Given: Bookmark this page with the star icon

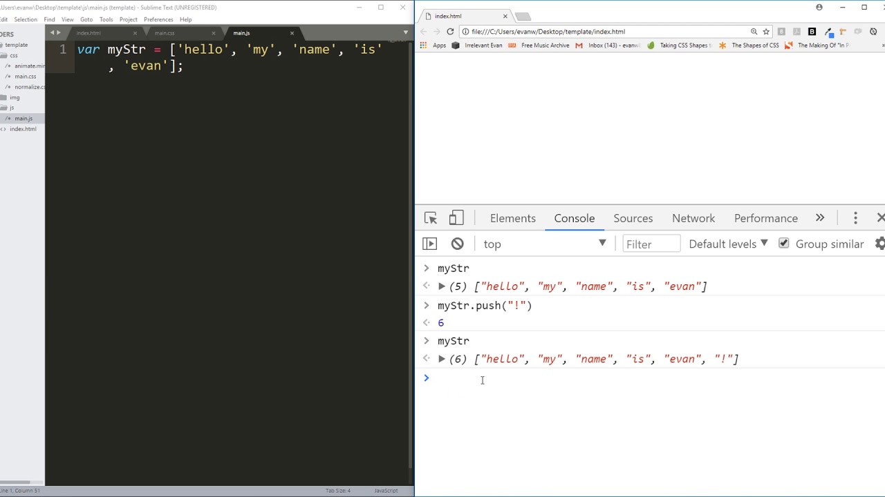Looking at the screenshot, I should click(x=766, y=31).
